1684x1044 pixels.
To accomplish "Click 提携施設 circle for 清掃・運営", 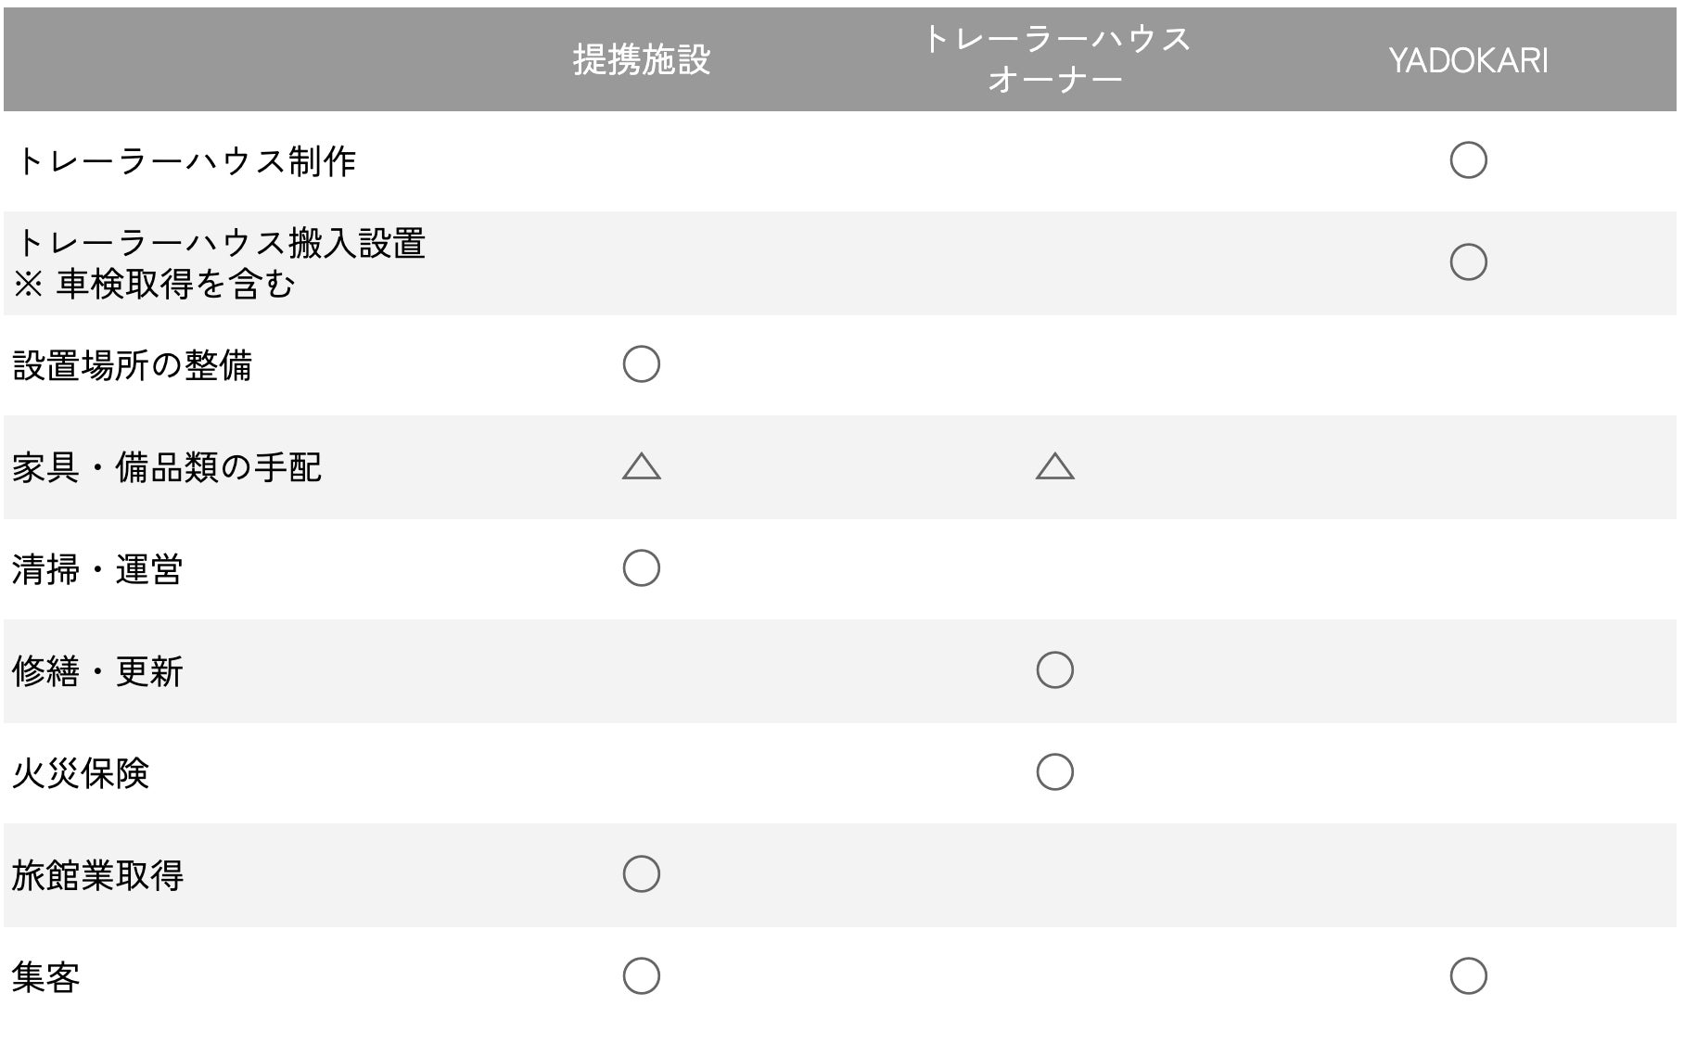I will tap(641, 568).
